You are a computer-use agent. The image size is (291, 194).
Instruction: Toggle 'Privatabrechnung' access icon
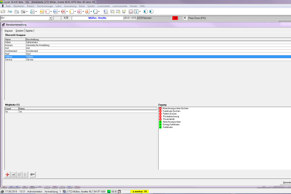(160, 116)
